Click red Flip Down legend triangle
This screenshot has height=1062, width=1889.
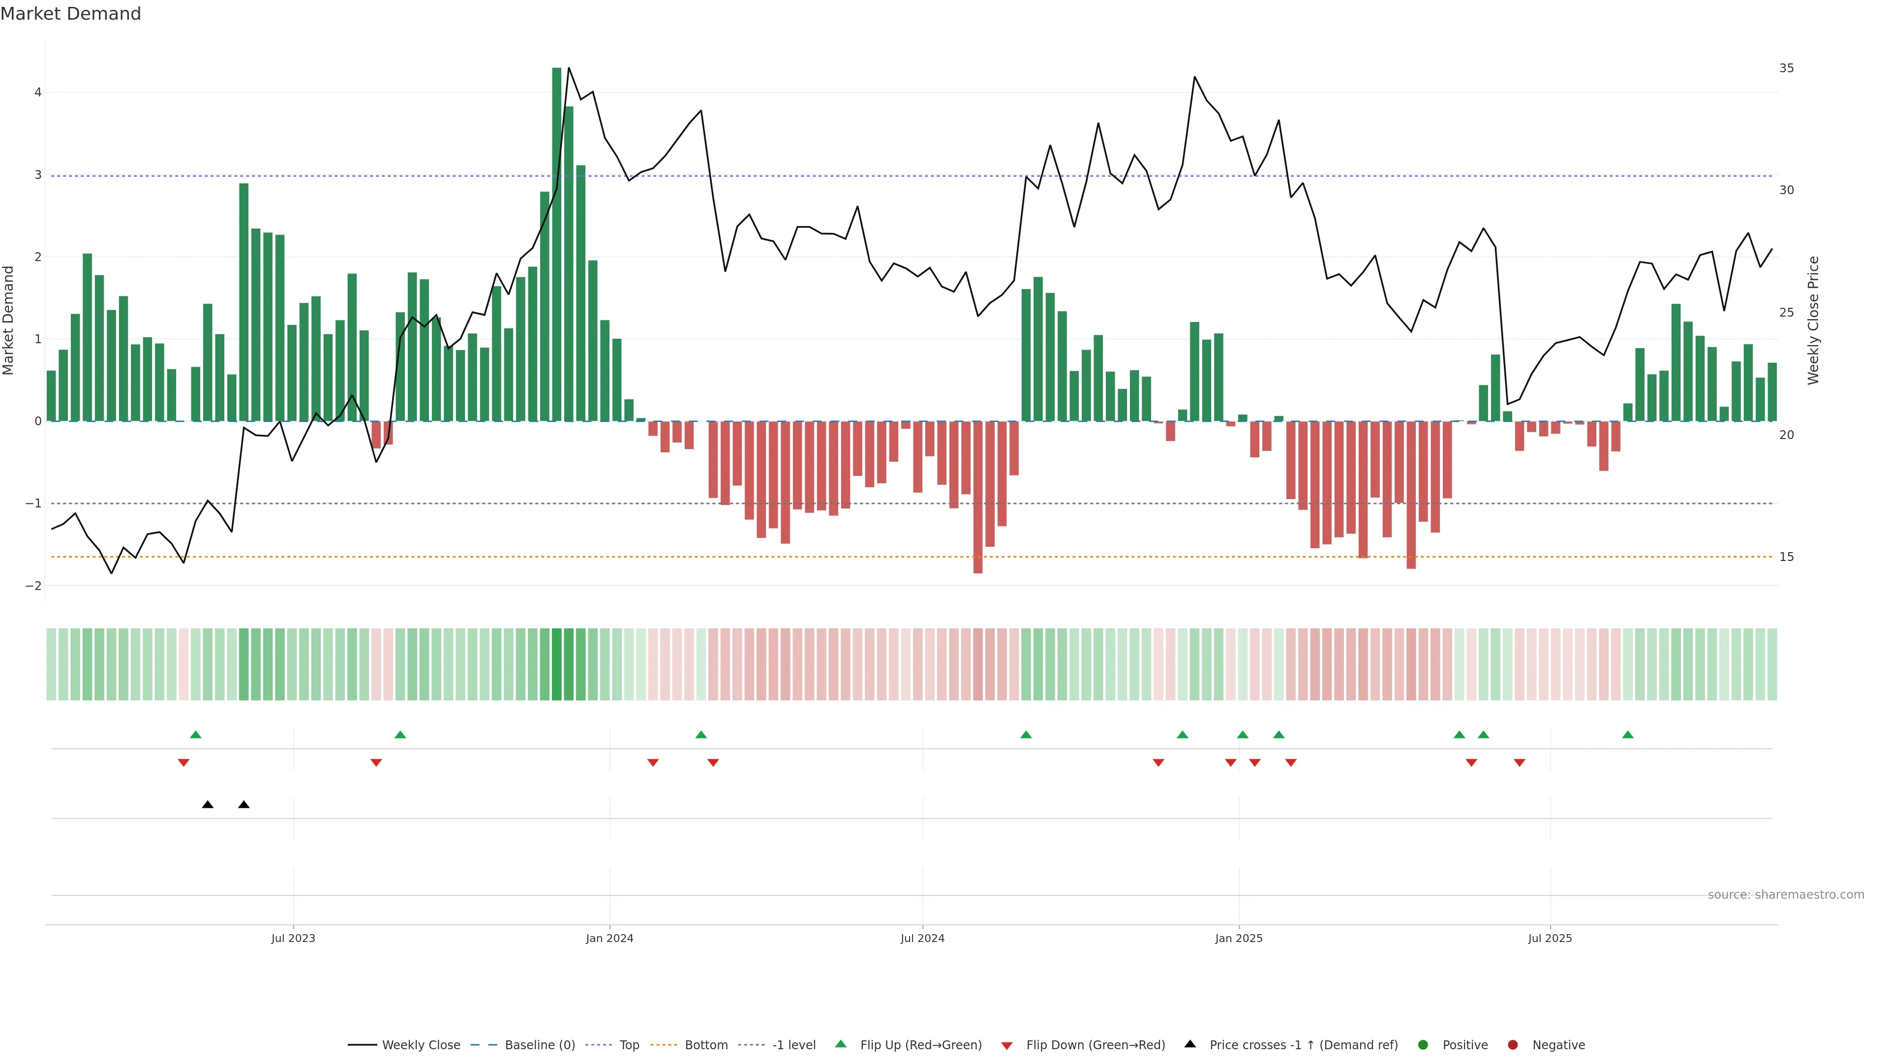[1007, 1046]
